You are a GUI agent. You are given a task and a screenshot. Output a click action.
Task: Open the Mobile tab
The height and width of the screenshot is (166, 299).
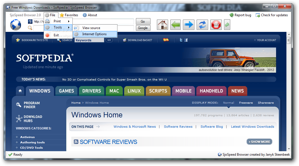coord(183,91)
